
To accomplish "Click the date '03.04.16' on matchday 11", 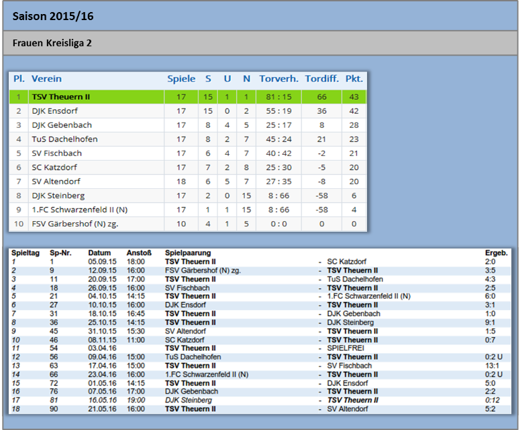I will (102, 348).
